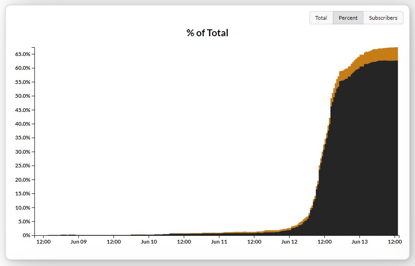Click the Jun 12 axis label
The image size is (415, 266).
pos(289,242)
